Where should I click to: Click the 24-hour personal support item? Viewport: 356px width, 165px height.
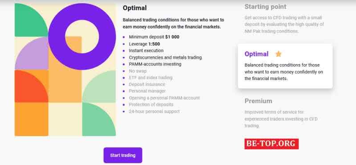point(154,112)
